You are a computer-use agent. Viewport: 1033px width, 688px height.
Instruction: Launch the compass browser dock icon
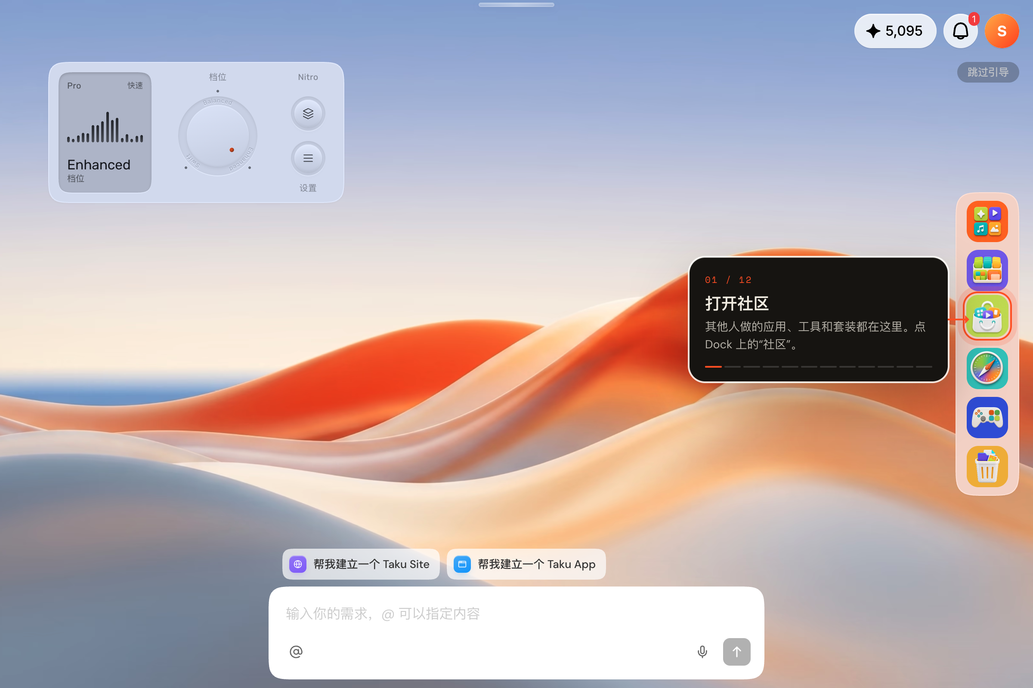(987, 369)
